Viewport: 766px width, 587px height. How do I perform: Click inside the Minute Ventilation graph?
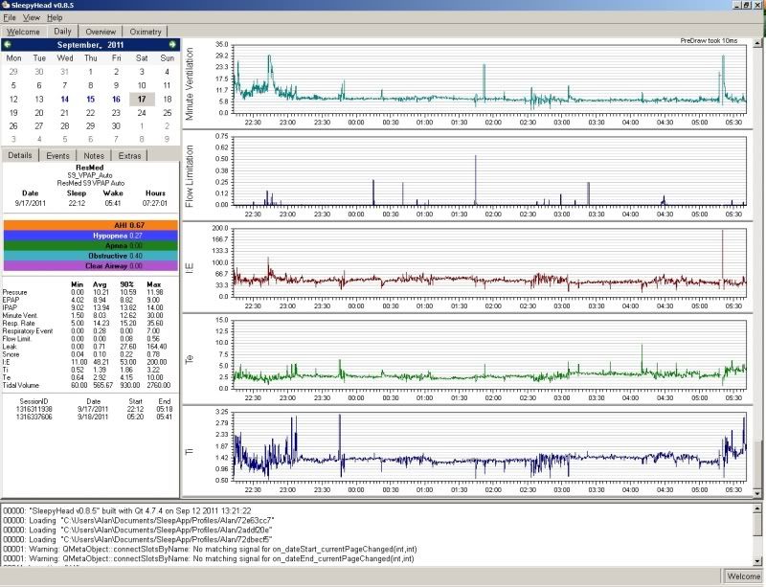click(490, 79)
